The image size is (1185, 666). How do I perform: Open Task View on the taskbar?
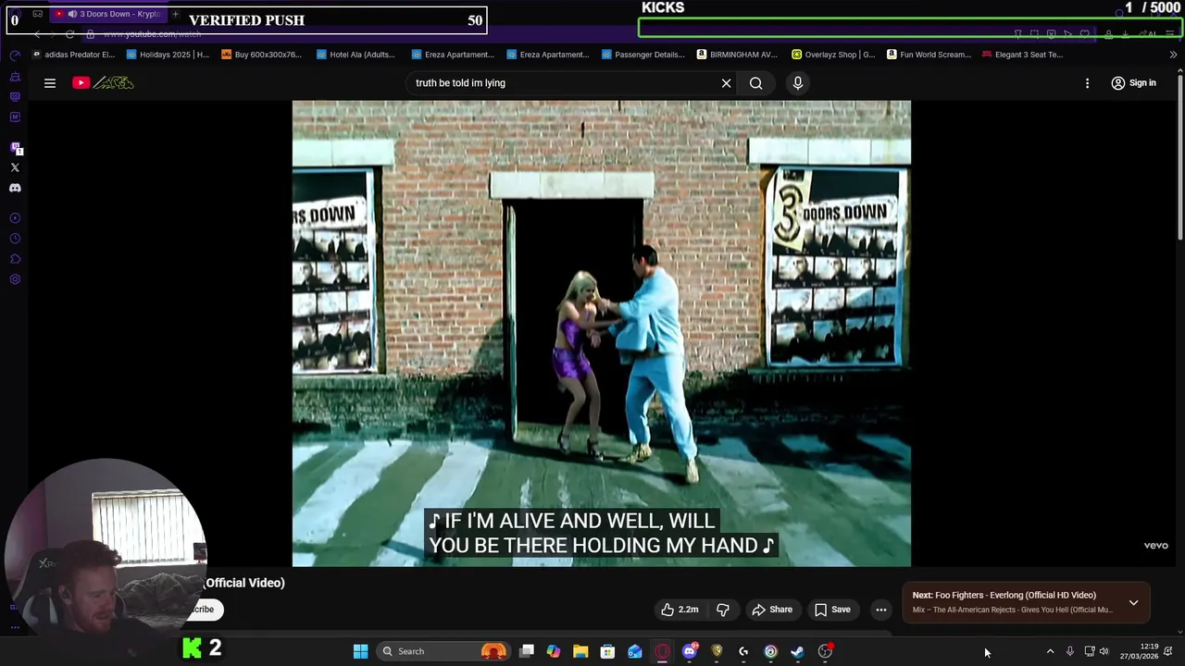tap(527, 651)
